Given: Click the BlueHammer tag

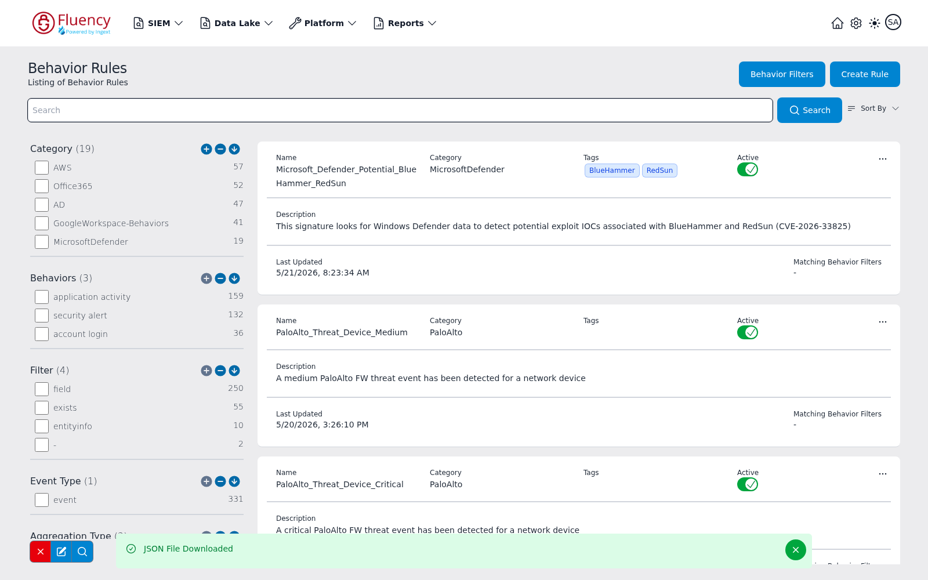Looking at the screenshot, I should pos(612,171).
